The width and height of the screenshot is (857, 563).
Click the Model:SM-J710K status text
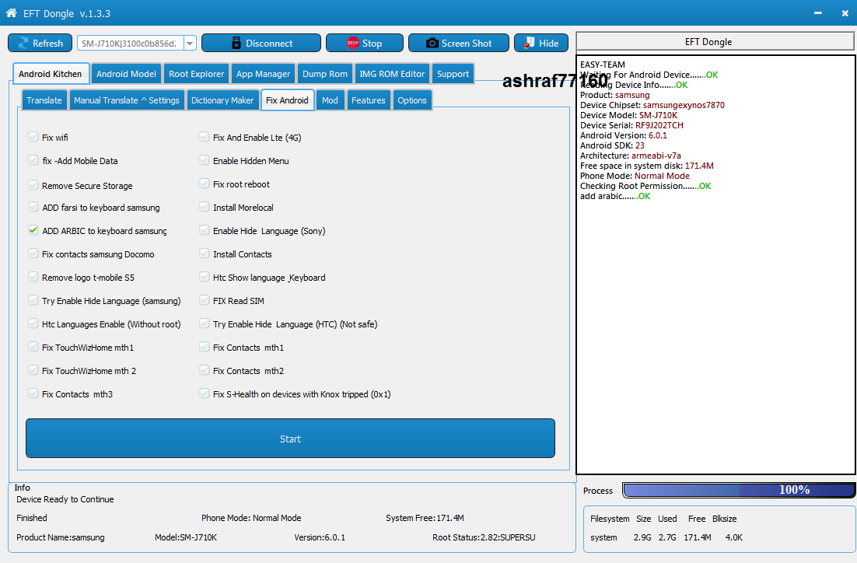(x=186, y=537)
